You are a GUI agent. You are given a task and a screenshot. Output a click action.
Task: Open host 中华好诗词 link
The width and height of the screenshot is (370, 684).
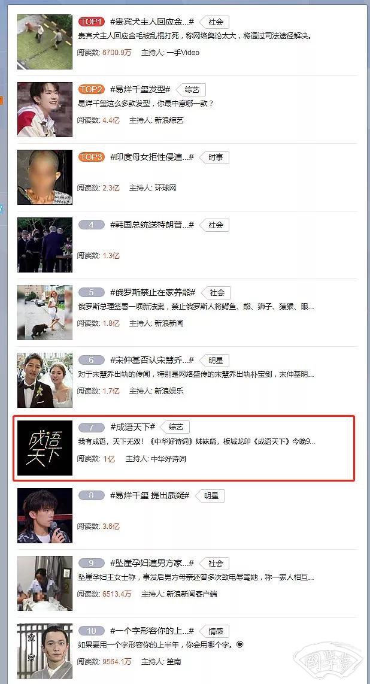[x=168, y=459]
